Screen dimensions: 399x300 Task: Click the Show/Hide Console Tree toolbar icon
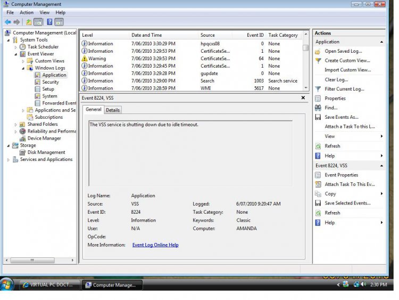click(x=38, y=22)
